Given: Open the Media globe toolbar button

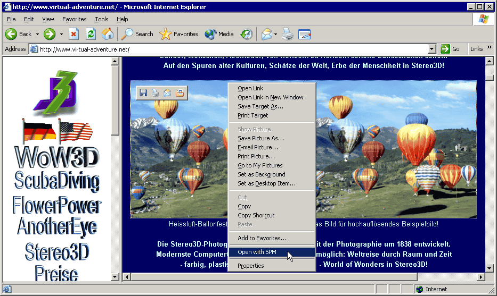Looking at the screenshot, I should click(219, 34).
